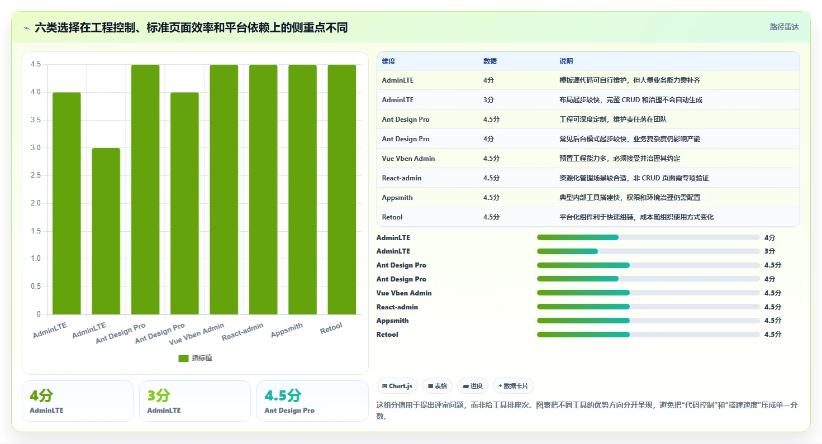This screenshot has width=822, height=444.
Task: Click the Vue Vben Admin chart bar
Action: click(x=224, y=189)
